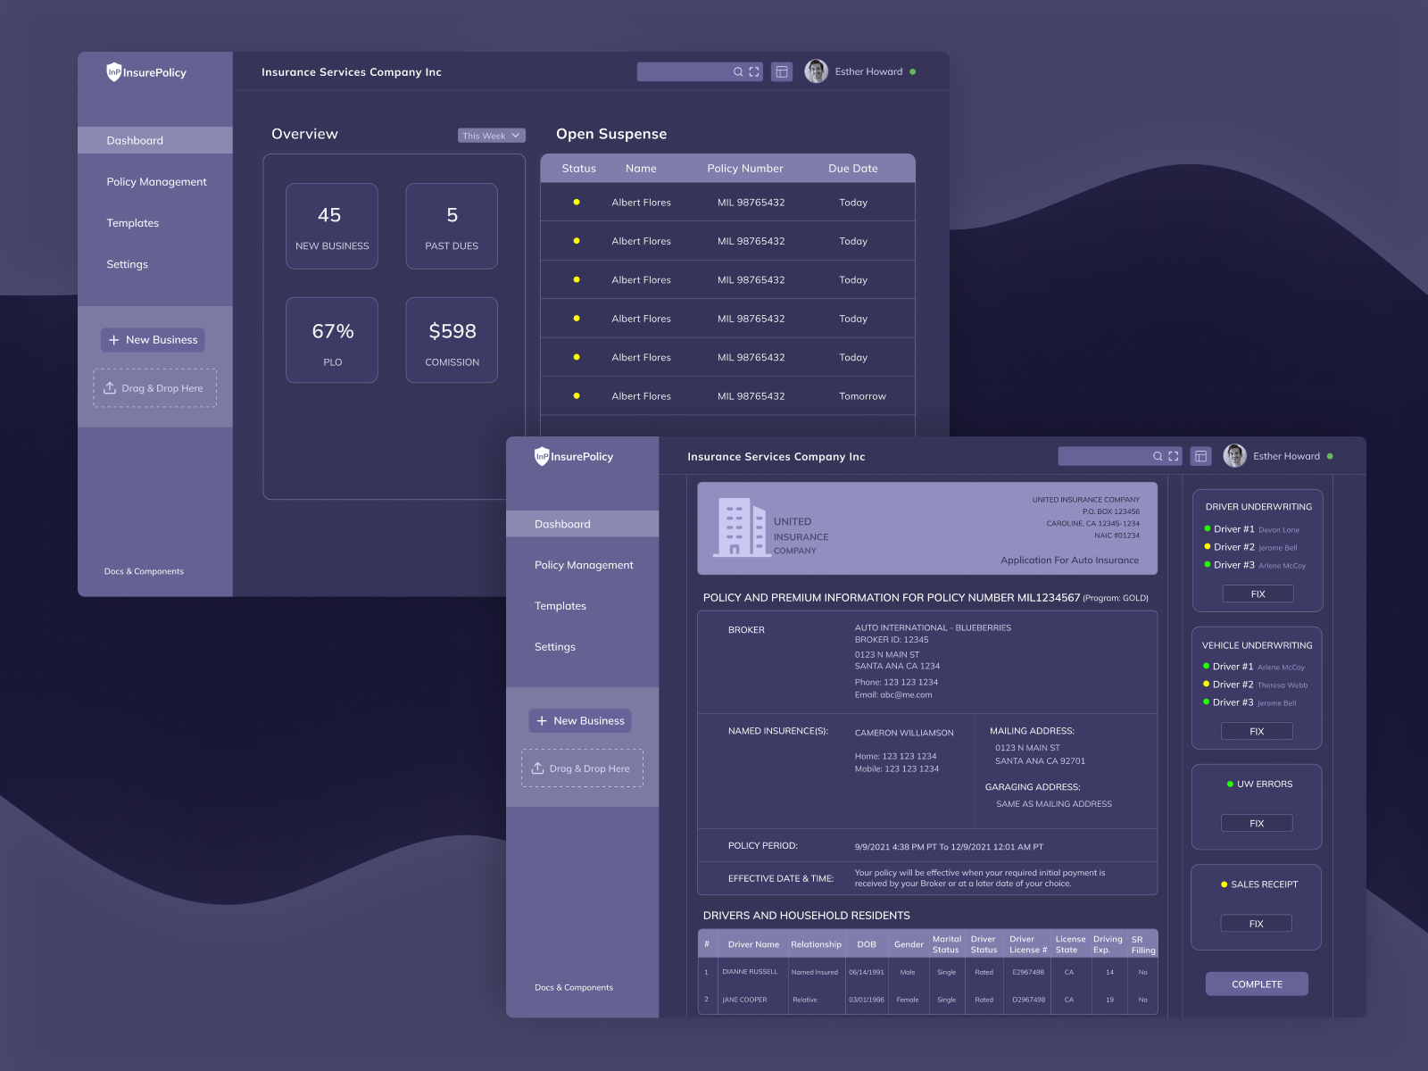The width and height of the screenshot is (1428, 1071).
Task: Open Templates in the back window sidebar
Action: coord(133,223)
